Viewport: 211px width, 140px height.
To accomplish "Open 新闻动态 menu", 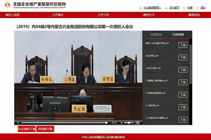I will 194,15.
